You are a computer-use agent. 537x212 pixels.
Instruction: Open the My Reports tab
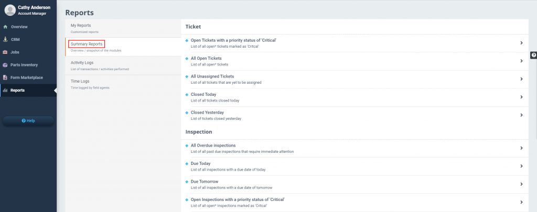[x=81, y=25]
